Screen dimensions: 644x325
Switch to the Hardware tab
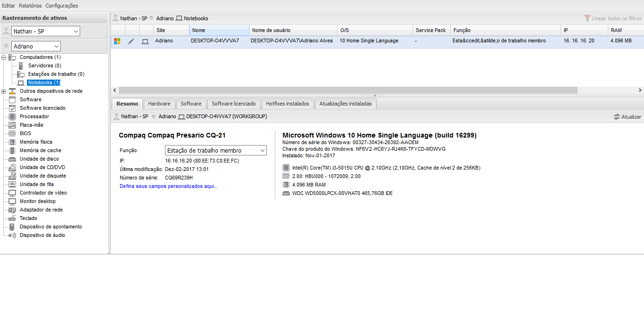pyautogui.click(x=159, y=104)
